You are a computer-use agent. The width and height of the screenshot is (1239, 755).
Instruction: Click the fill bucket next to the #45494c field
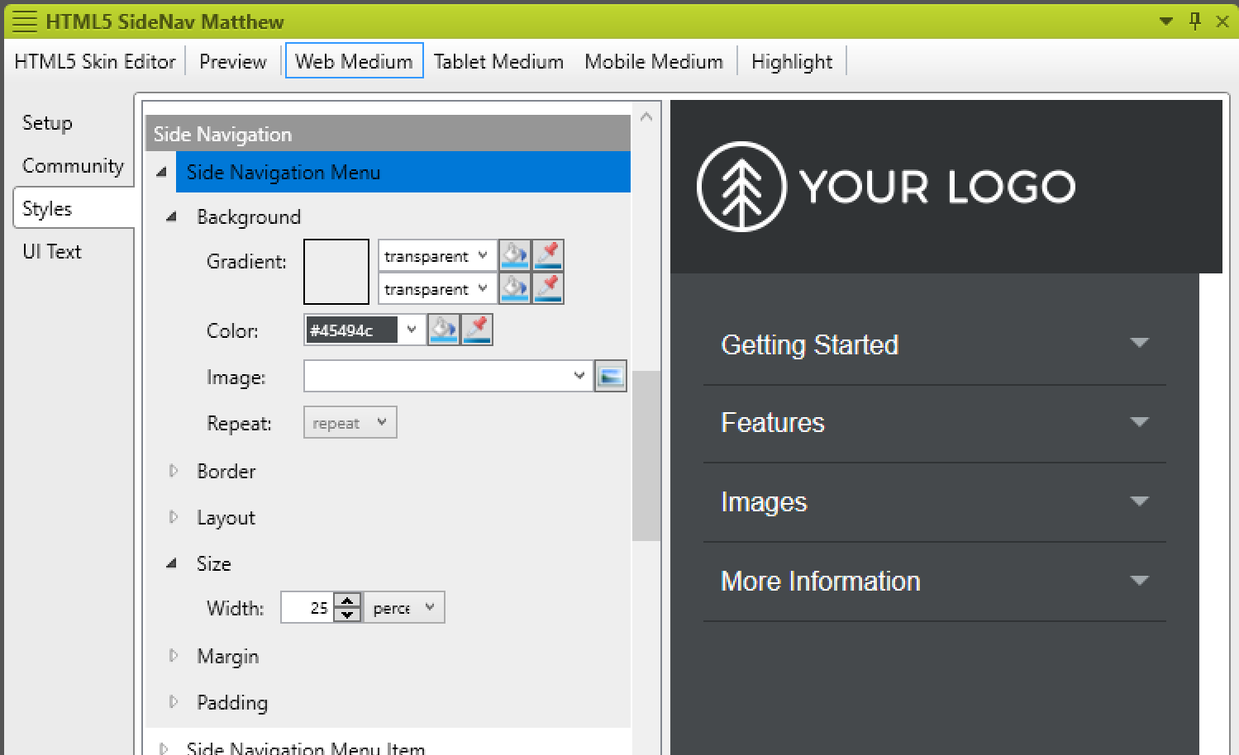[444, 329]
